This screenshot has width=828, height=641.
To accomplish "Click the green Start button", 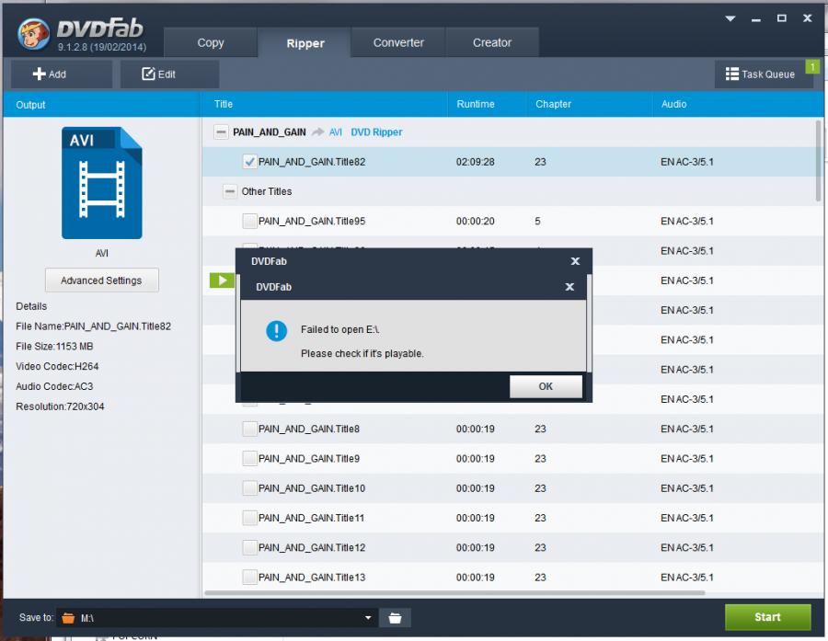I will click(x=767, y=617).
